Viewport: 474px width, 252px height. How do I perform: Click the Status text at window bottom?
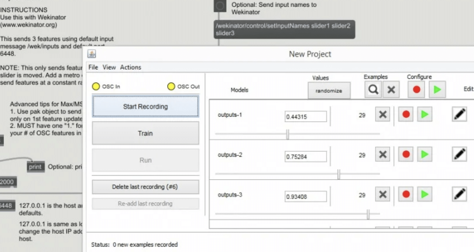(134, 244)
